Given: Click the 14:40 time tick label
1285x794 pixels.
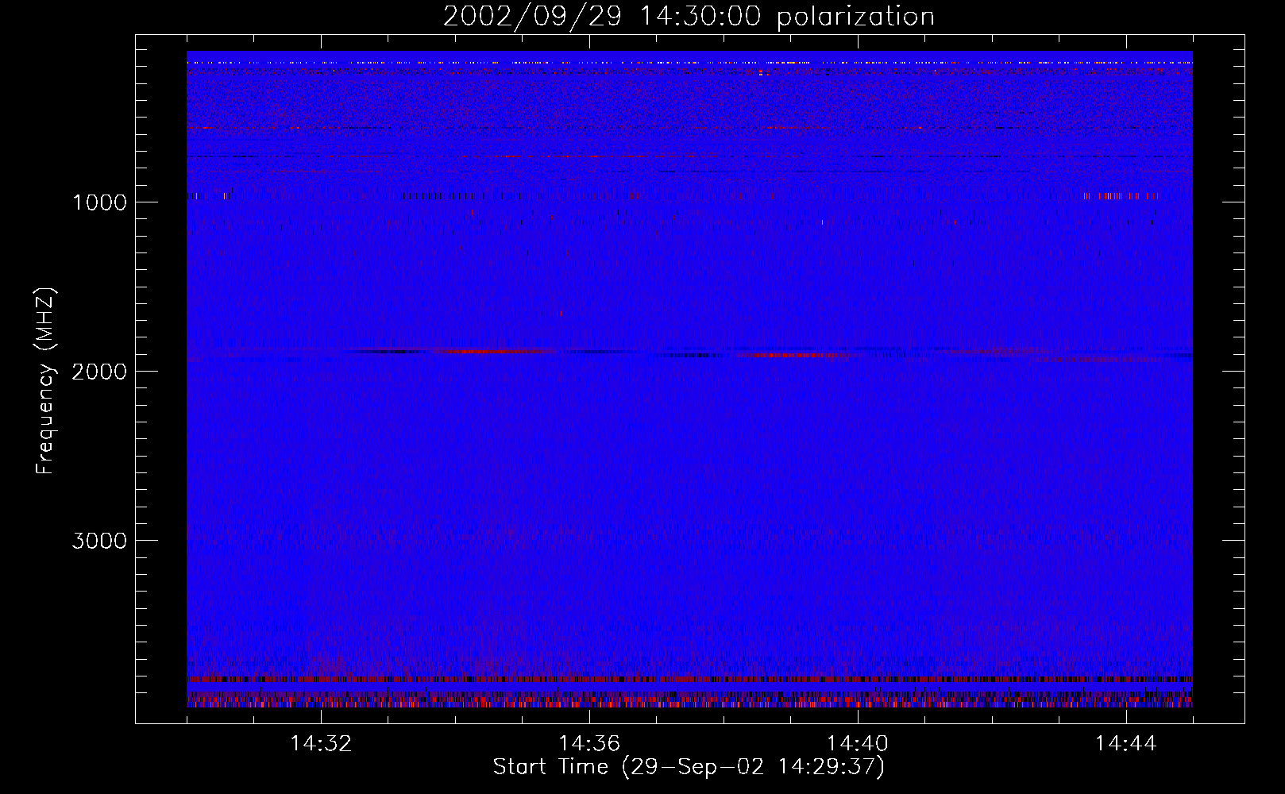Looking at the screenshot, I should tap(858, 744).
